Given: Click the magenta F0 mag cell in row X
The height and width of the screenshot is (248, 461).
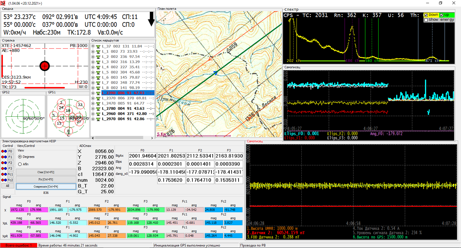Looking at the screenshot, I should pyautogui.click(x=19, y=210).
